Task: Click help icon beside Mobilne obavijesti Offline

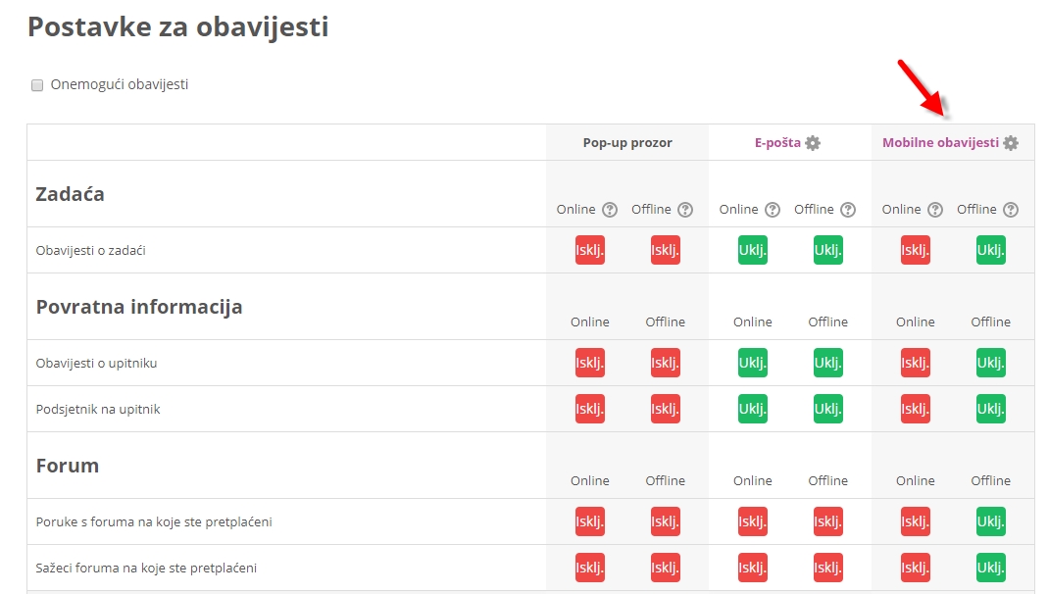Action: point(1011,210)
